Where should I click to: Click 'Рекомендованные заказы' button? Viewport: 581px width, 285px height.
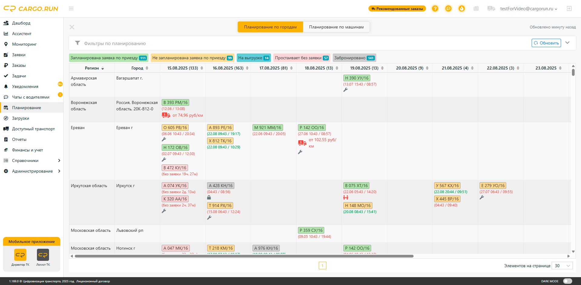[x=397, y=9]
